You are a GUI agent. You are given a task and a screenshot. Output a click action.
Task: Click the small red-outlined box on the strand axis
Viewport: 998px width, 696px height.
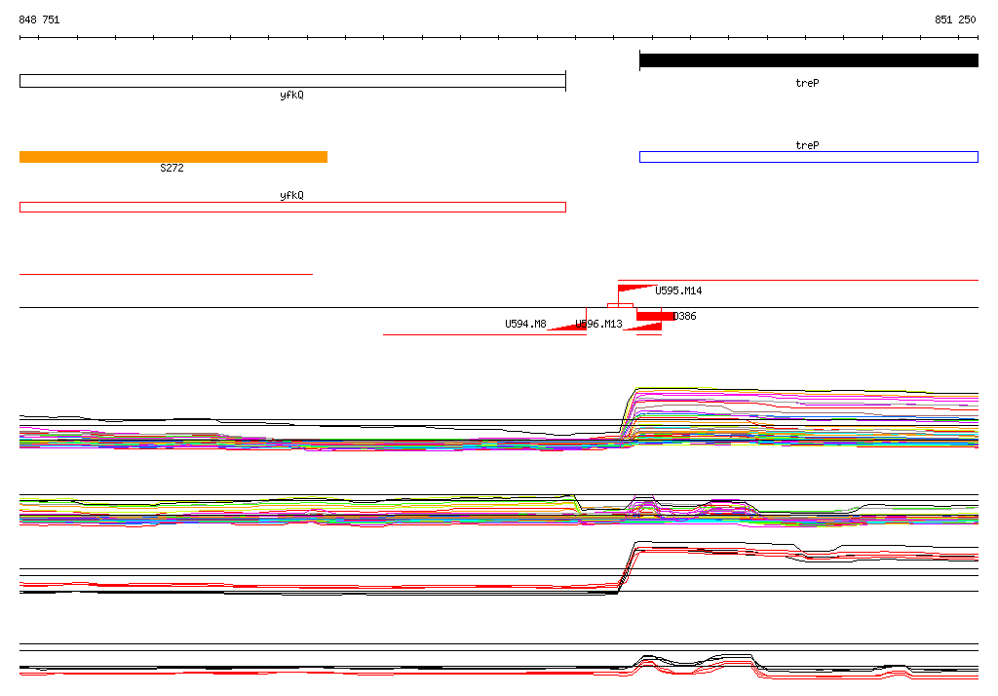pyautogui.click(x=621, y=306)
